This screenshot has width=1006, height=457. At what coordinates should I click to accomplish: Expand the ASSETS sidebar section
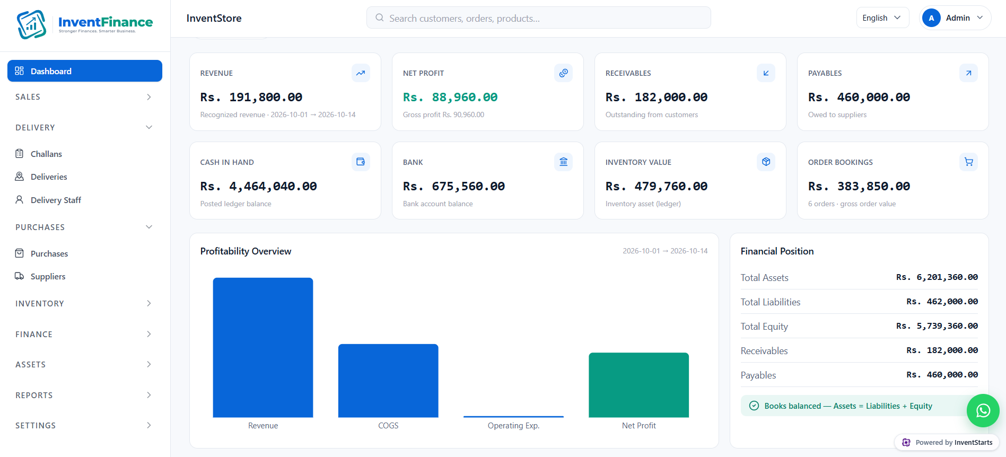(85, 365)
